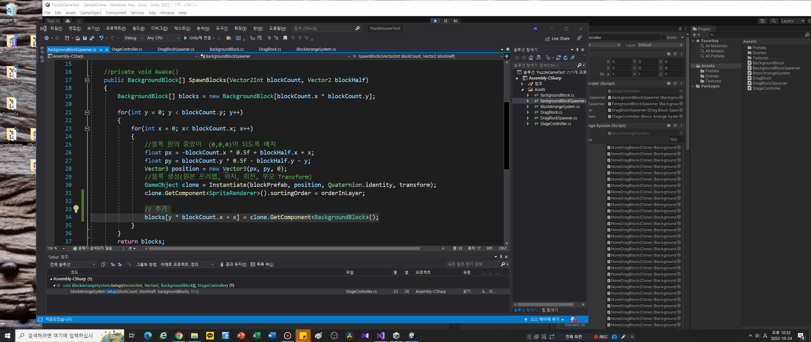This screenshot has height=342, width=811.
Task: Toggle the Static checkbox in Unity Inspector
Action: point(663,37)
